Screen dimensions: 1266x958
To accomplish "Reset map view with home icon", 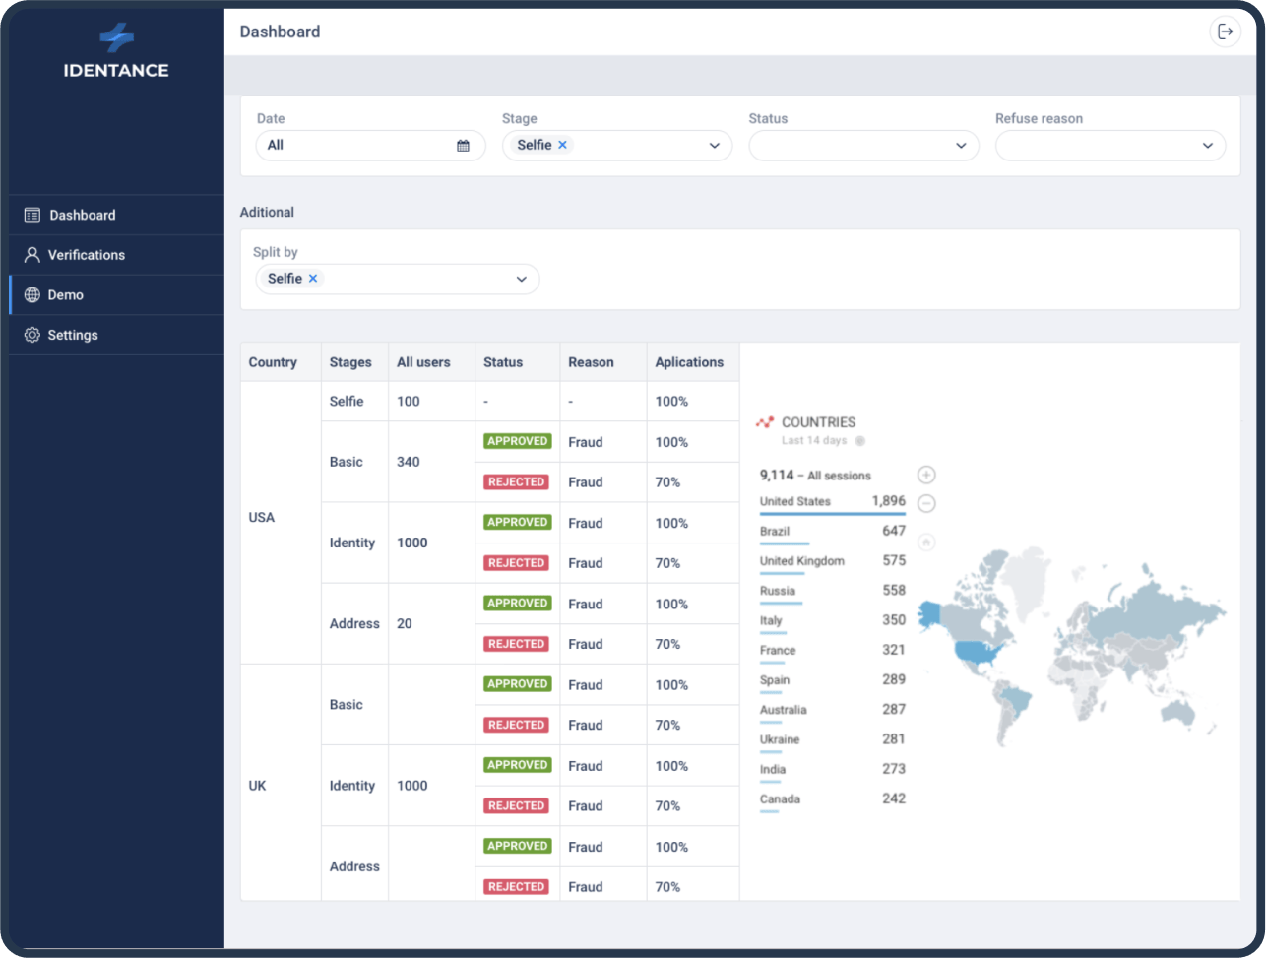I will click(x=926, y=542).
